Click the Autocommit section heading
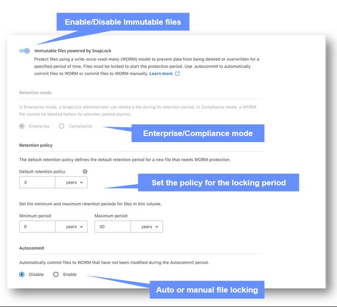 pyautogui.click(x=32, y=248)
